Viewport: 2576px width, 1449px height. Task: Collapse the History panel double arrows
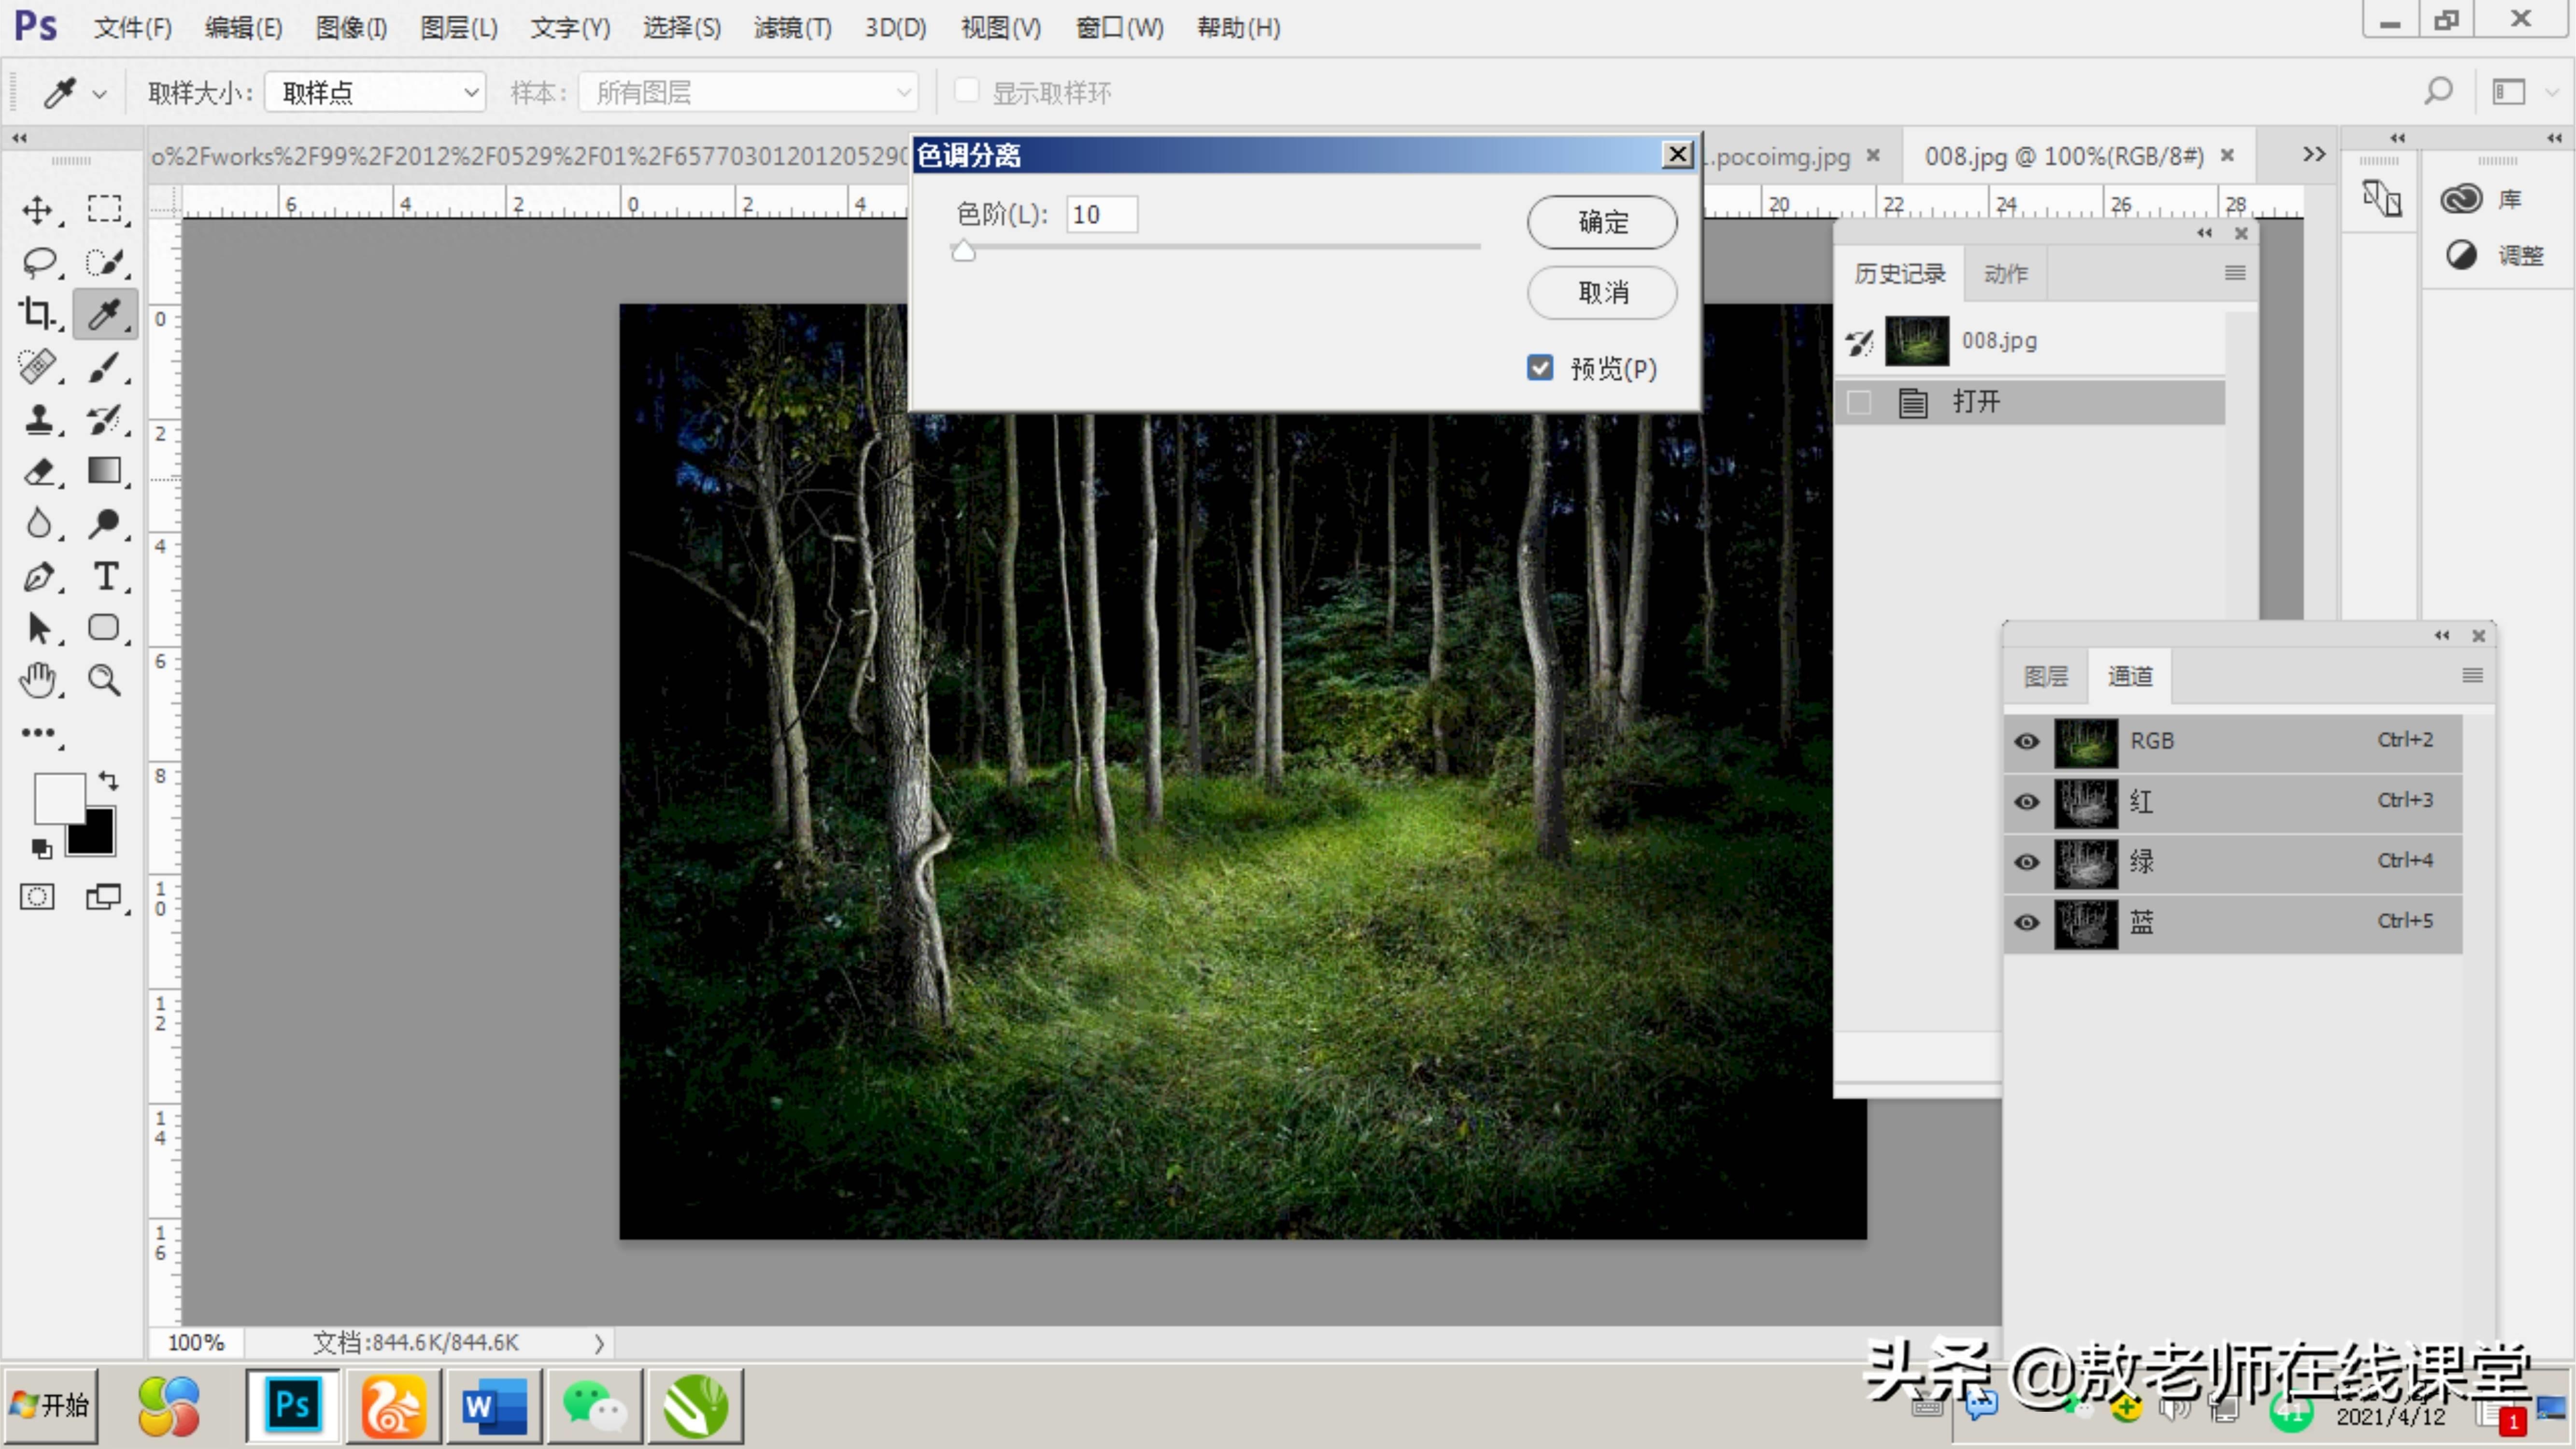[x=2205, y=233]
